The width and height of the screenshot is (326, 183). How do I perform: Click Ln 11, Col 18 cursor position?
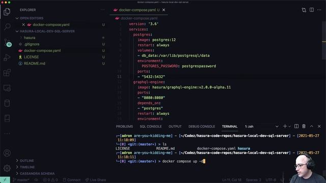(232, 180)
